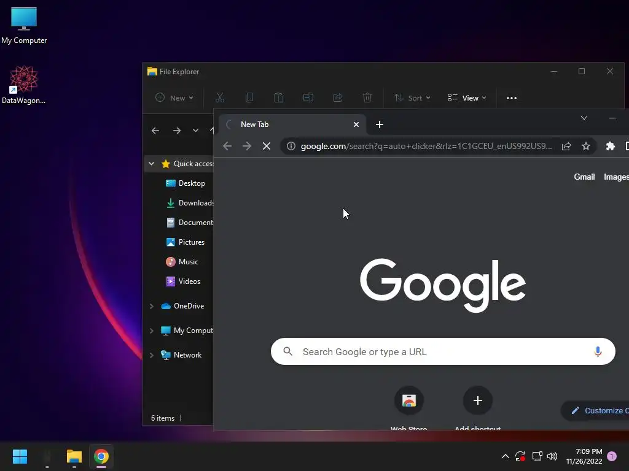Bookmark this tab with the star icon
The height and width of the screenshot is (471, 629).
point(585,146)
